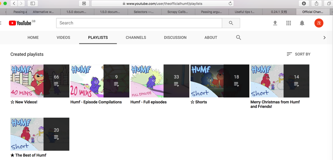Image resolution: width=333 pixels, height=160 pixels.
Task: Click the playlist icon under 14
Action: point(297,84)
